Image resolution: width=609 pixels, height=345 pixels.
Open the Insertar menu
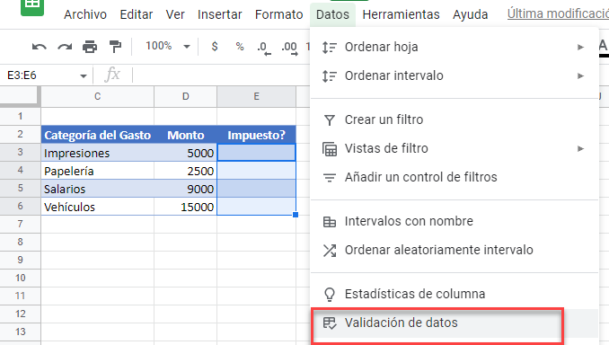[220, 14]
